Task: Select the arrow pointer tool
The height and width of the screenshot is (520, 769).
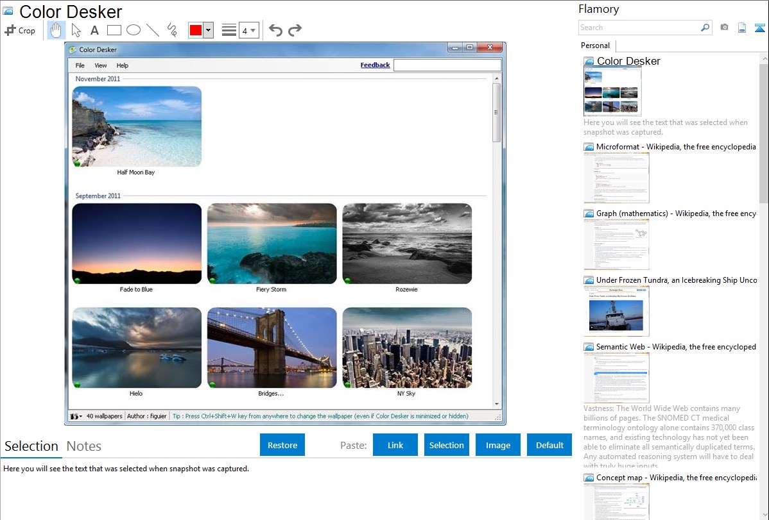Action: (x=76, y=30)
